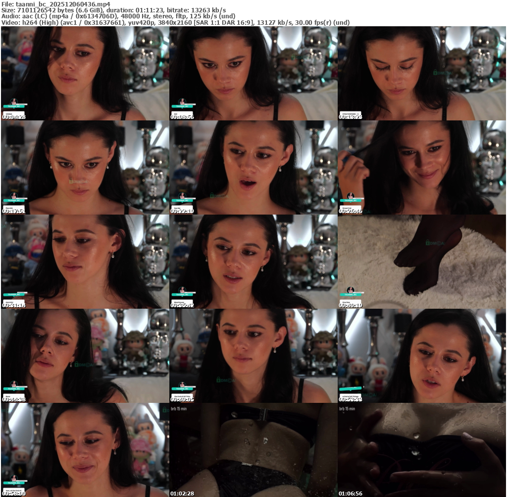Pick the thumbnail marked 00:49:05

pyautogui.click(x=253, y=356)
